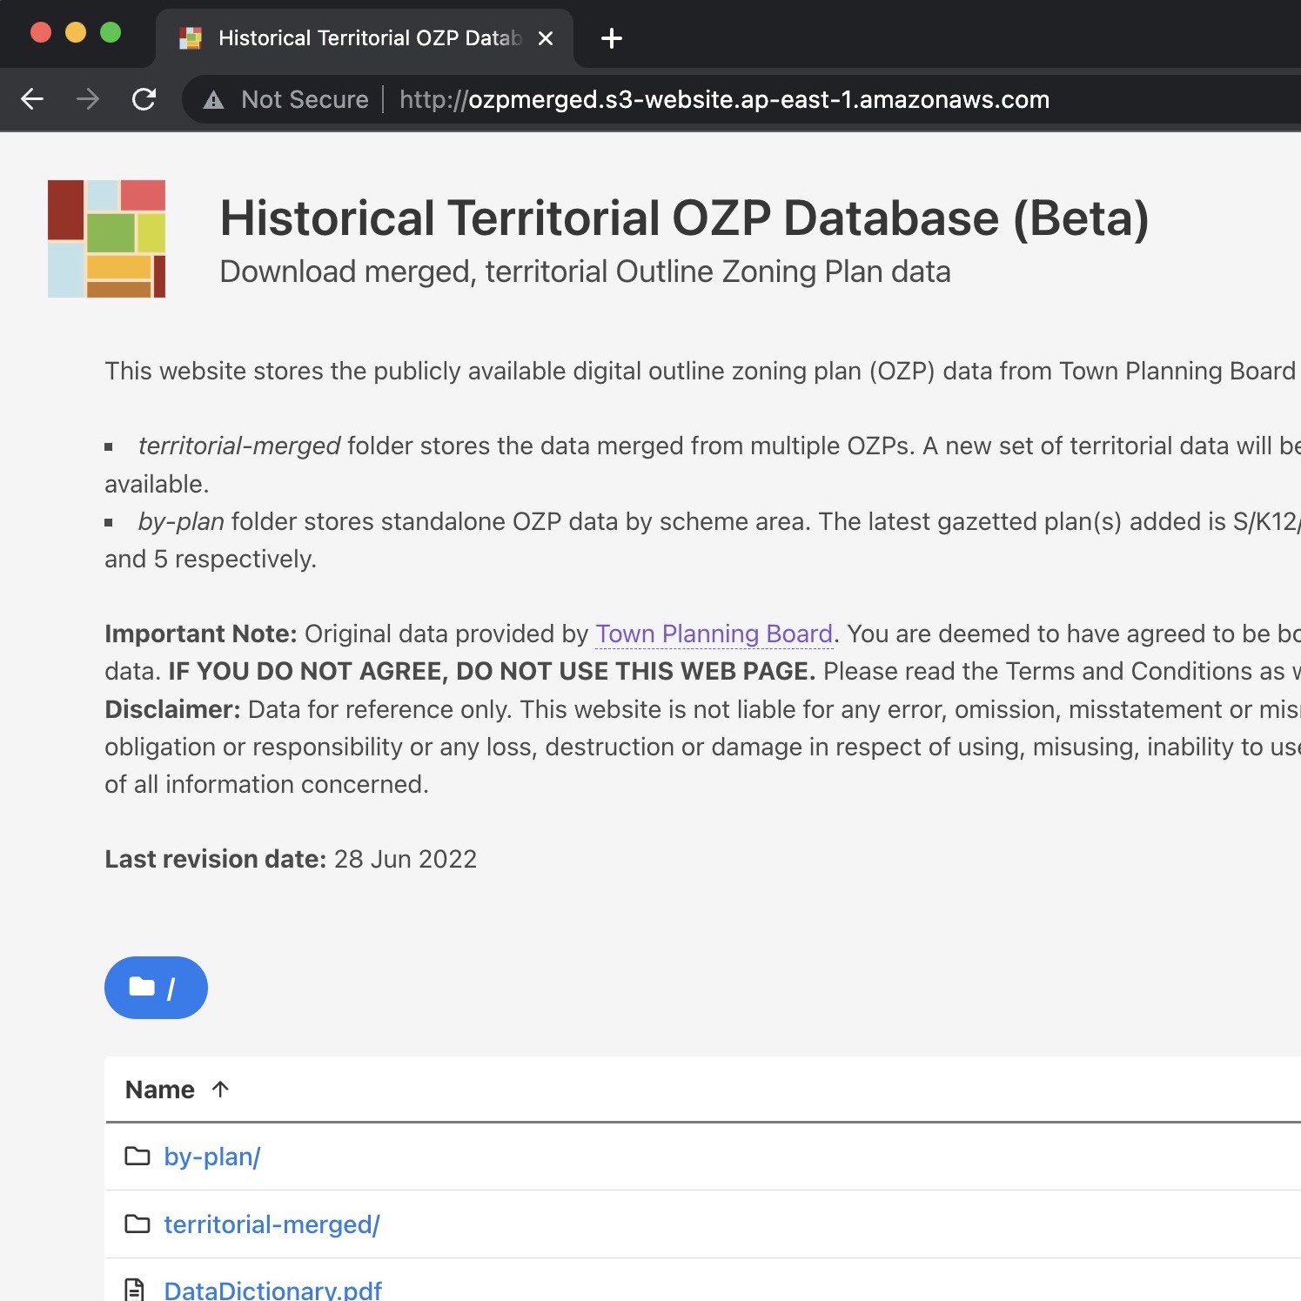
Task: Click the folder icon beside territorial-merged/
Action: click(x=137, y=1224)
